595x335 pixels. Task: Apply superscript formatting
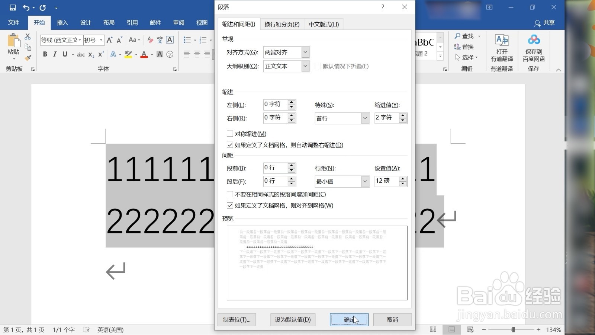[x=101, y=54]
